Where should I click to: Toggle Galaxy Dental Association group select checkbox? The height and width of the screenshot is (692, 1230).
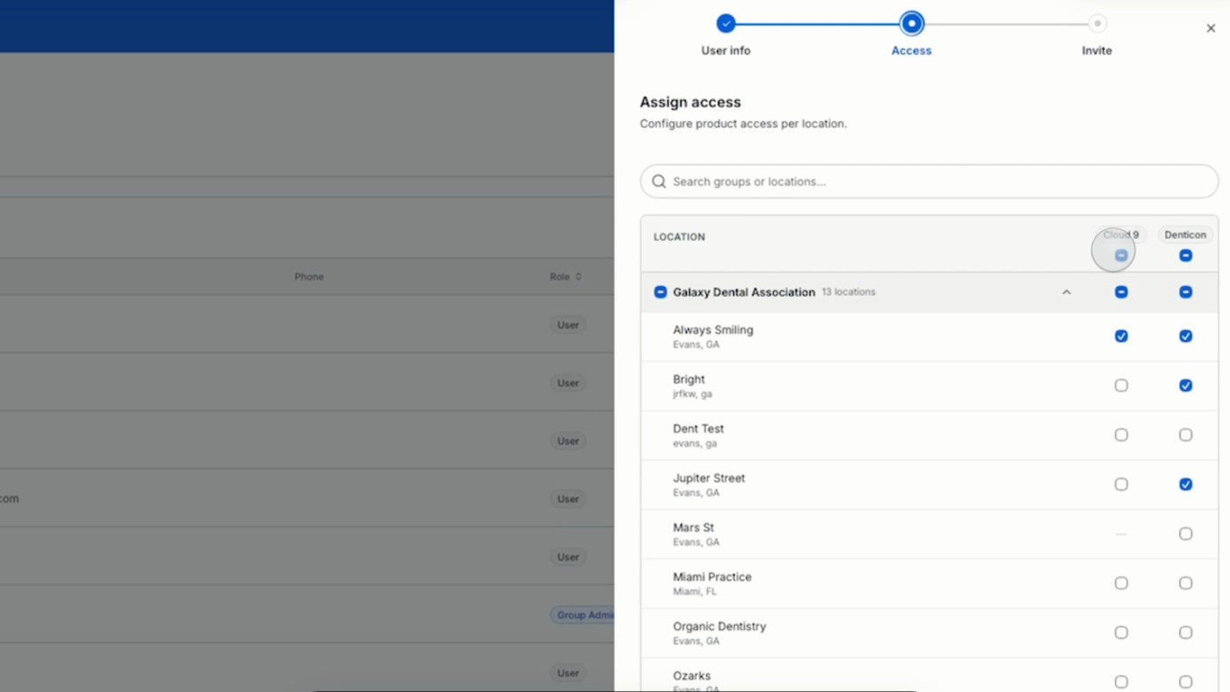coord(661,292)
